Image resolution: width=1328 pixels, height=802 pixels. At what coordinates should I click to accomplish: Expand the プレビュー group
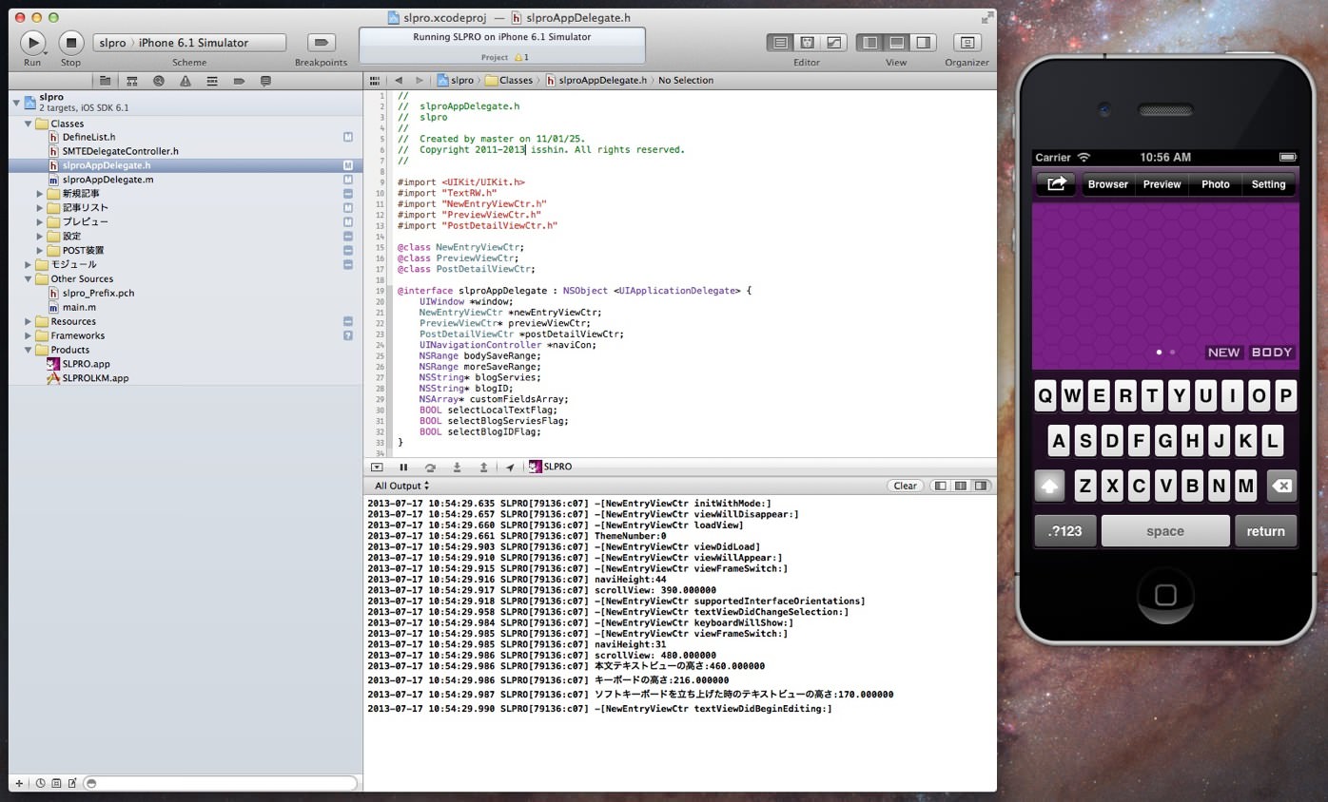[40, 222]
